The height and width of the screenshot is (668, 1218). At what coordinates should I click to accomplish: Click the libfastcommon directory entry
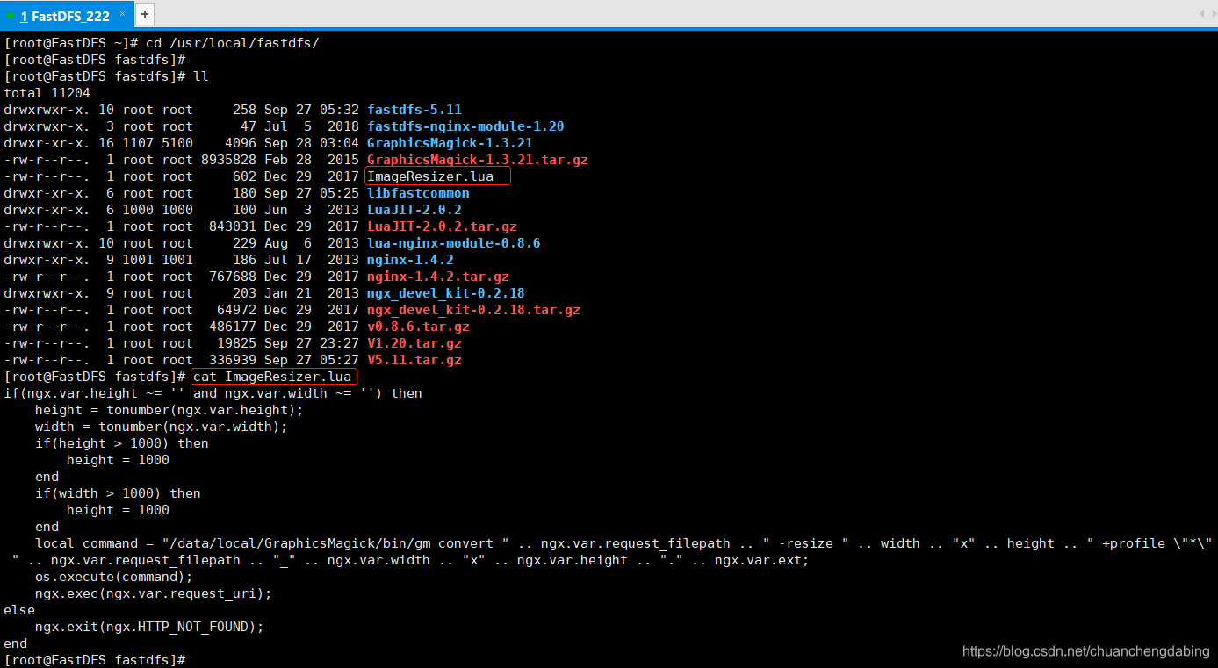point(418,193)
